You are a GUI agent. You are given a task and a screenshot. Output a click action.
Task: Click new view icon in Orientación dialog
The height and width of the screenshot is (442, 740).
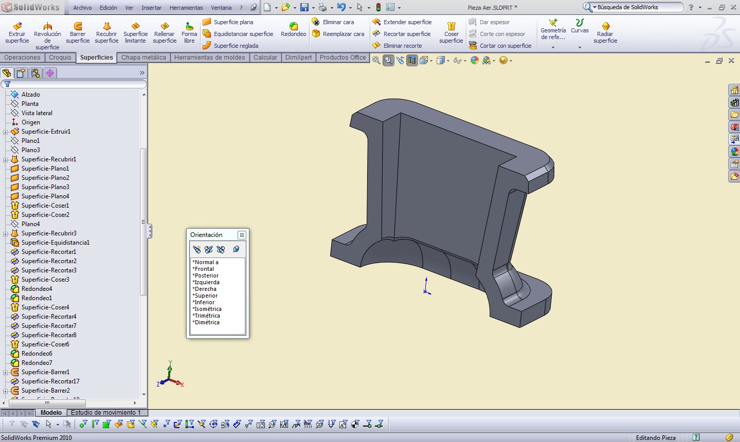pyautogui.click(x=196, y=249)
